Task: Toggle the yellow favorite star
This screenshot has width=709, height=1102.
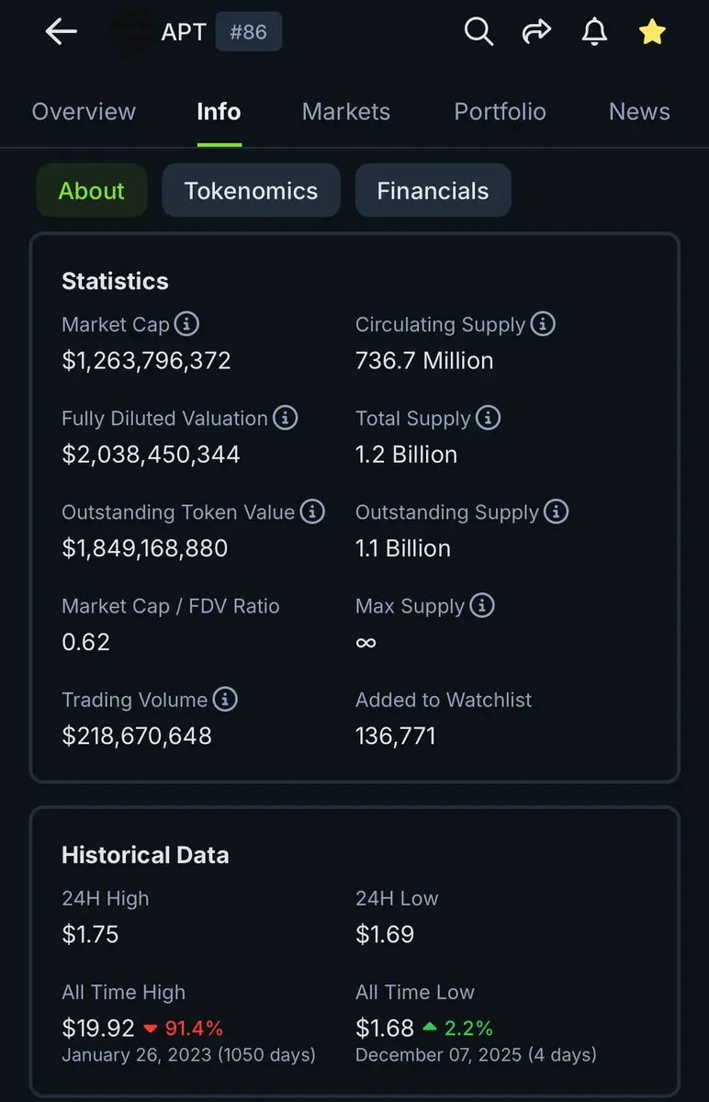Action: coord(652,32)
